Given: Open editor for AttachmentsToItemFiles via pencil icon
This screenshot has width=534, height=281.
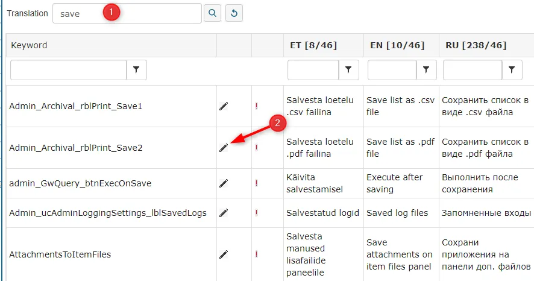Looking at the screenshot, I should coord(224,254).
